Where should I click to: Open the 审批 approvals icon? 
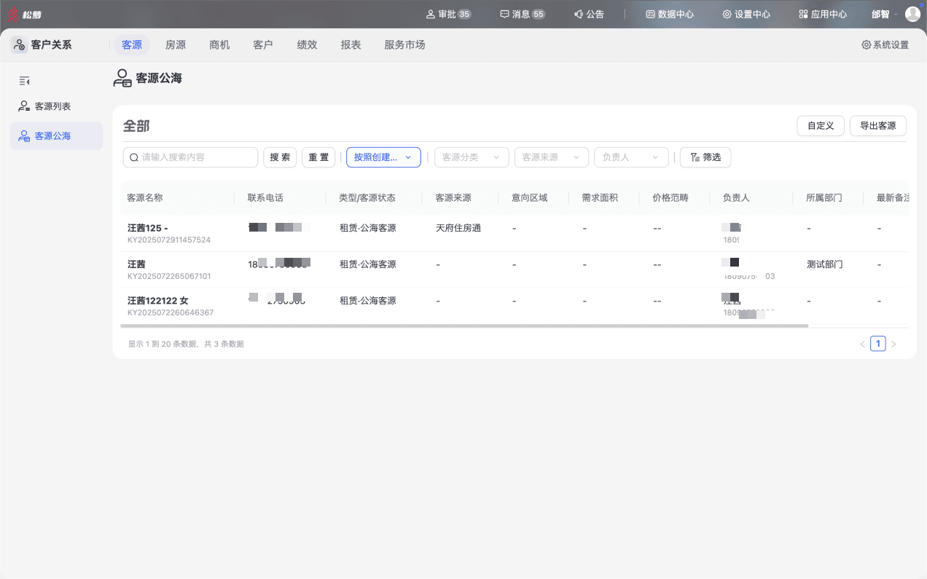[430, 14]
